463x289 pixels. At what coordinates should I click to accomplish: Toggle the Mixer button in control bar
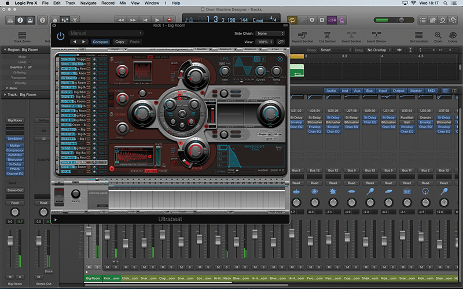[65, 20]
